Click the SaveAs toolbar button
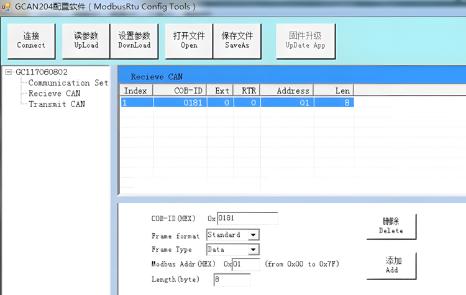The height and width of the screenshot is (295, 466). point(237,41)
